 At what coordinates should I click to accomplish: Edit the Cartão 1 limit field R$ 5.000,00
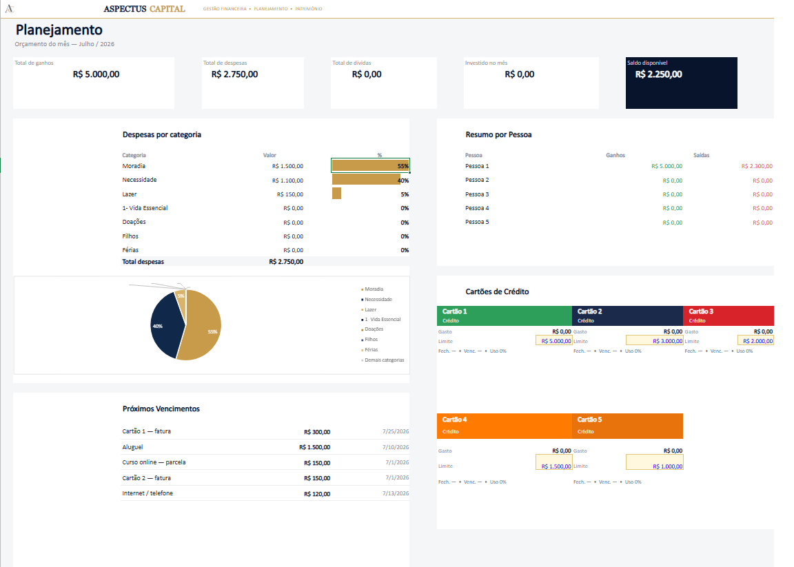pyautogui.click(x=554, y=341)
